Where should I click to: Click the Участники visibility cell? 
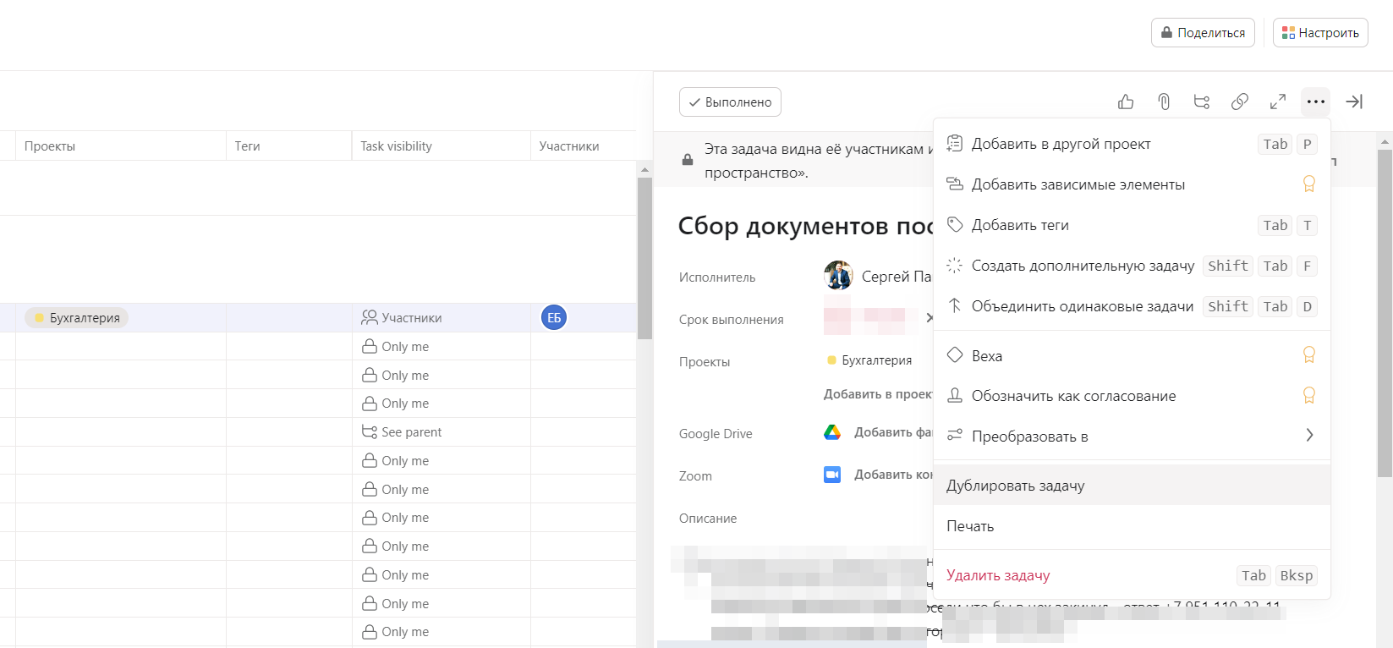(x=441, y=318)
